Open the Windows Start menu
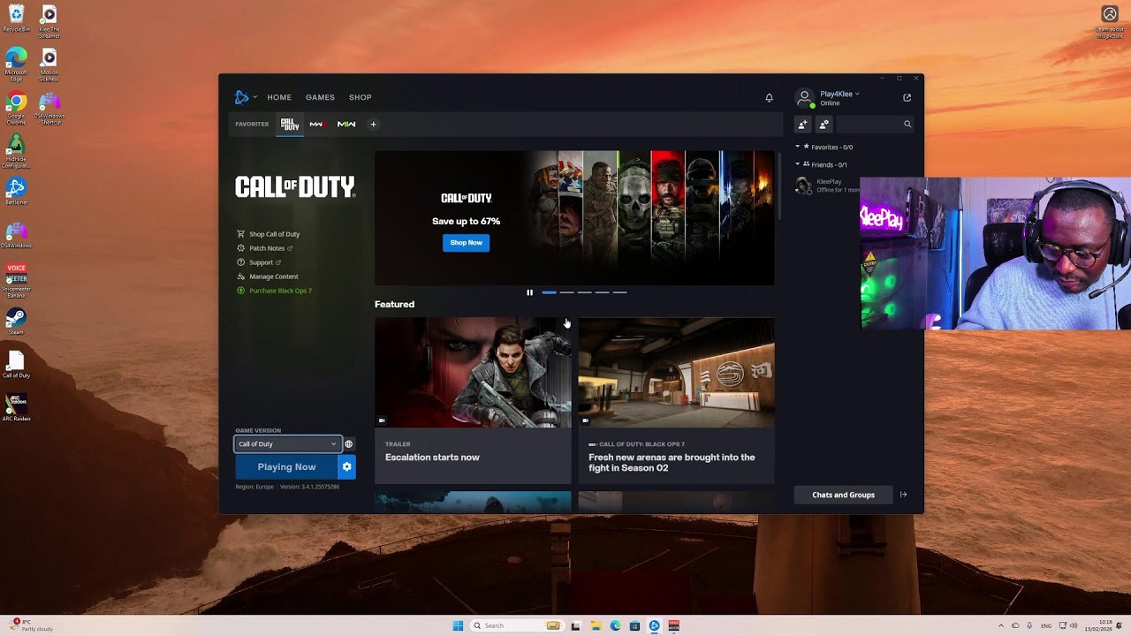 click(x=458, y=626)
